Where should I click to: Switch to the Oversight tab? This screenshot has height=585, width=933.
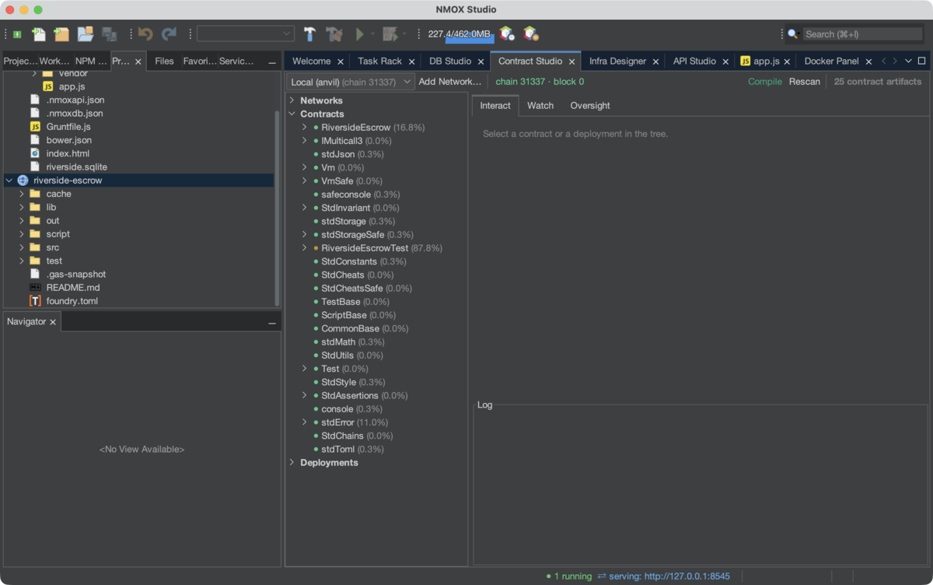590,106
